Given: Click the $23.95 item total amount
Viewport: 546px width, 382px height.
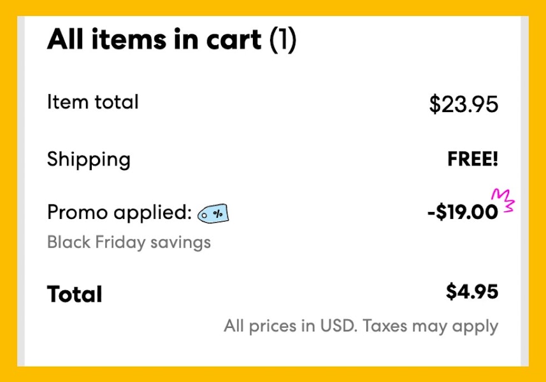Looking at the screenshot, I should (463, 104).
